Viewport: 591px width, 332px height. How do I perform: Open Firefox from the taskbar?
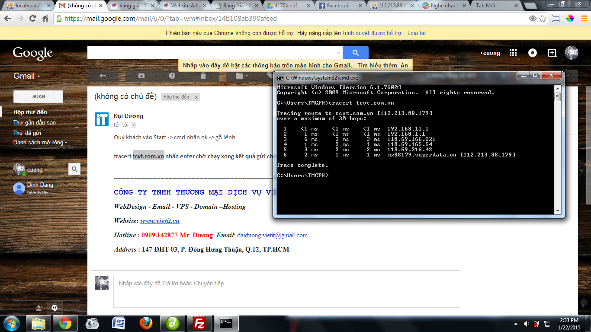point(146,323)
